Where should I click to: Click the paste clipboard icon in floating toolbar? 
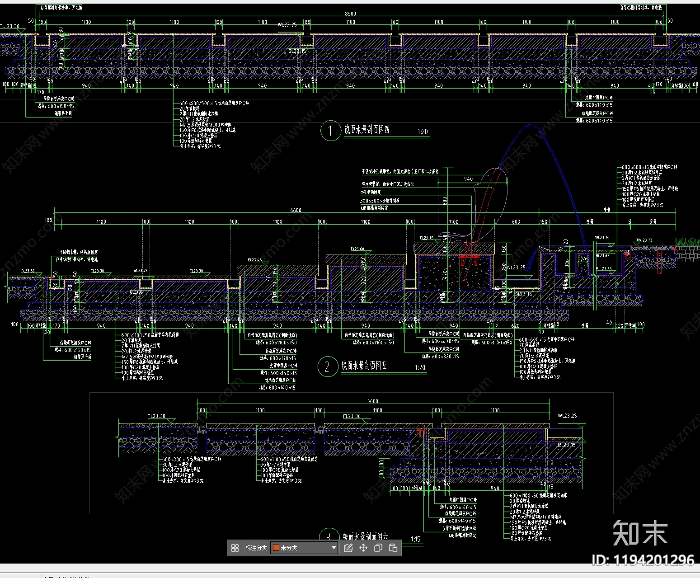point(393,548)
